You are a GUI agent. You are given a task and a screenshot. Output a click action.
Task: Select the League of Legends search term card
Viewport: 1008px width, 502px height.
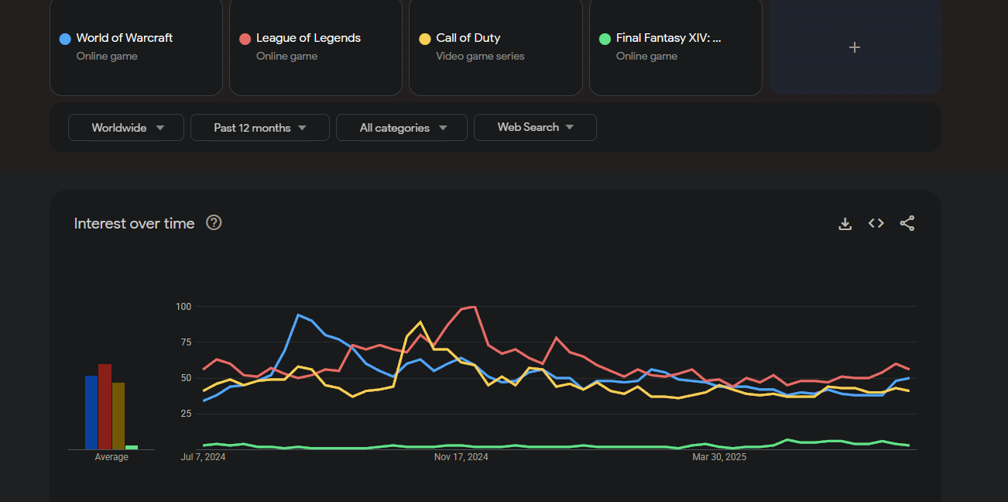pos(316,47)
